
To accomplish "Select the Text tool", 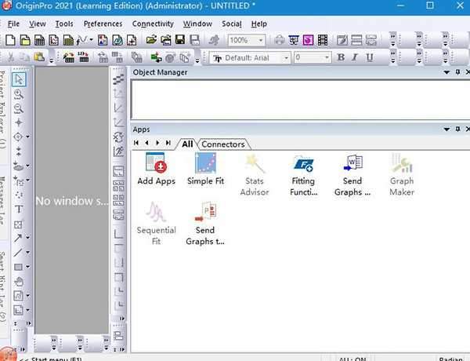I will tap(20, 210).
